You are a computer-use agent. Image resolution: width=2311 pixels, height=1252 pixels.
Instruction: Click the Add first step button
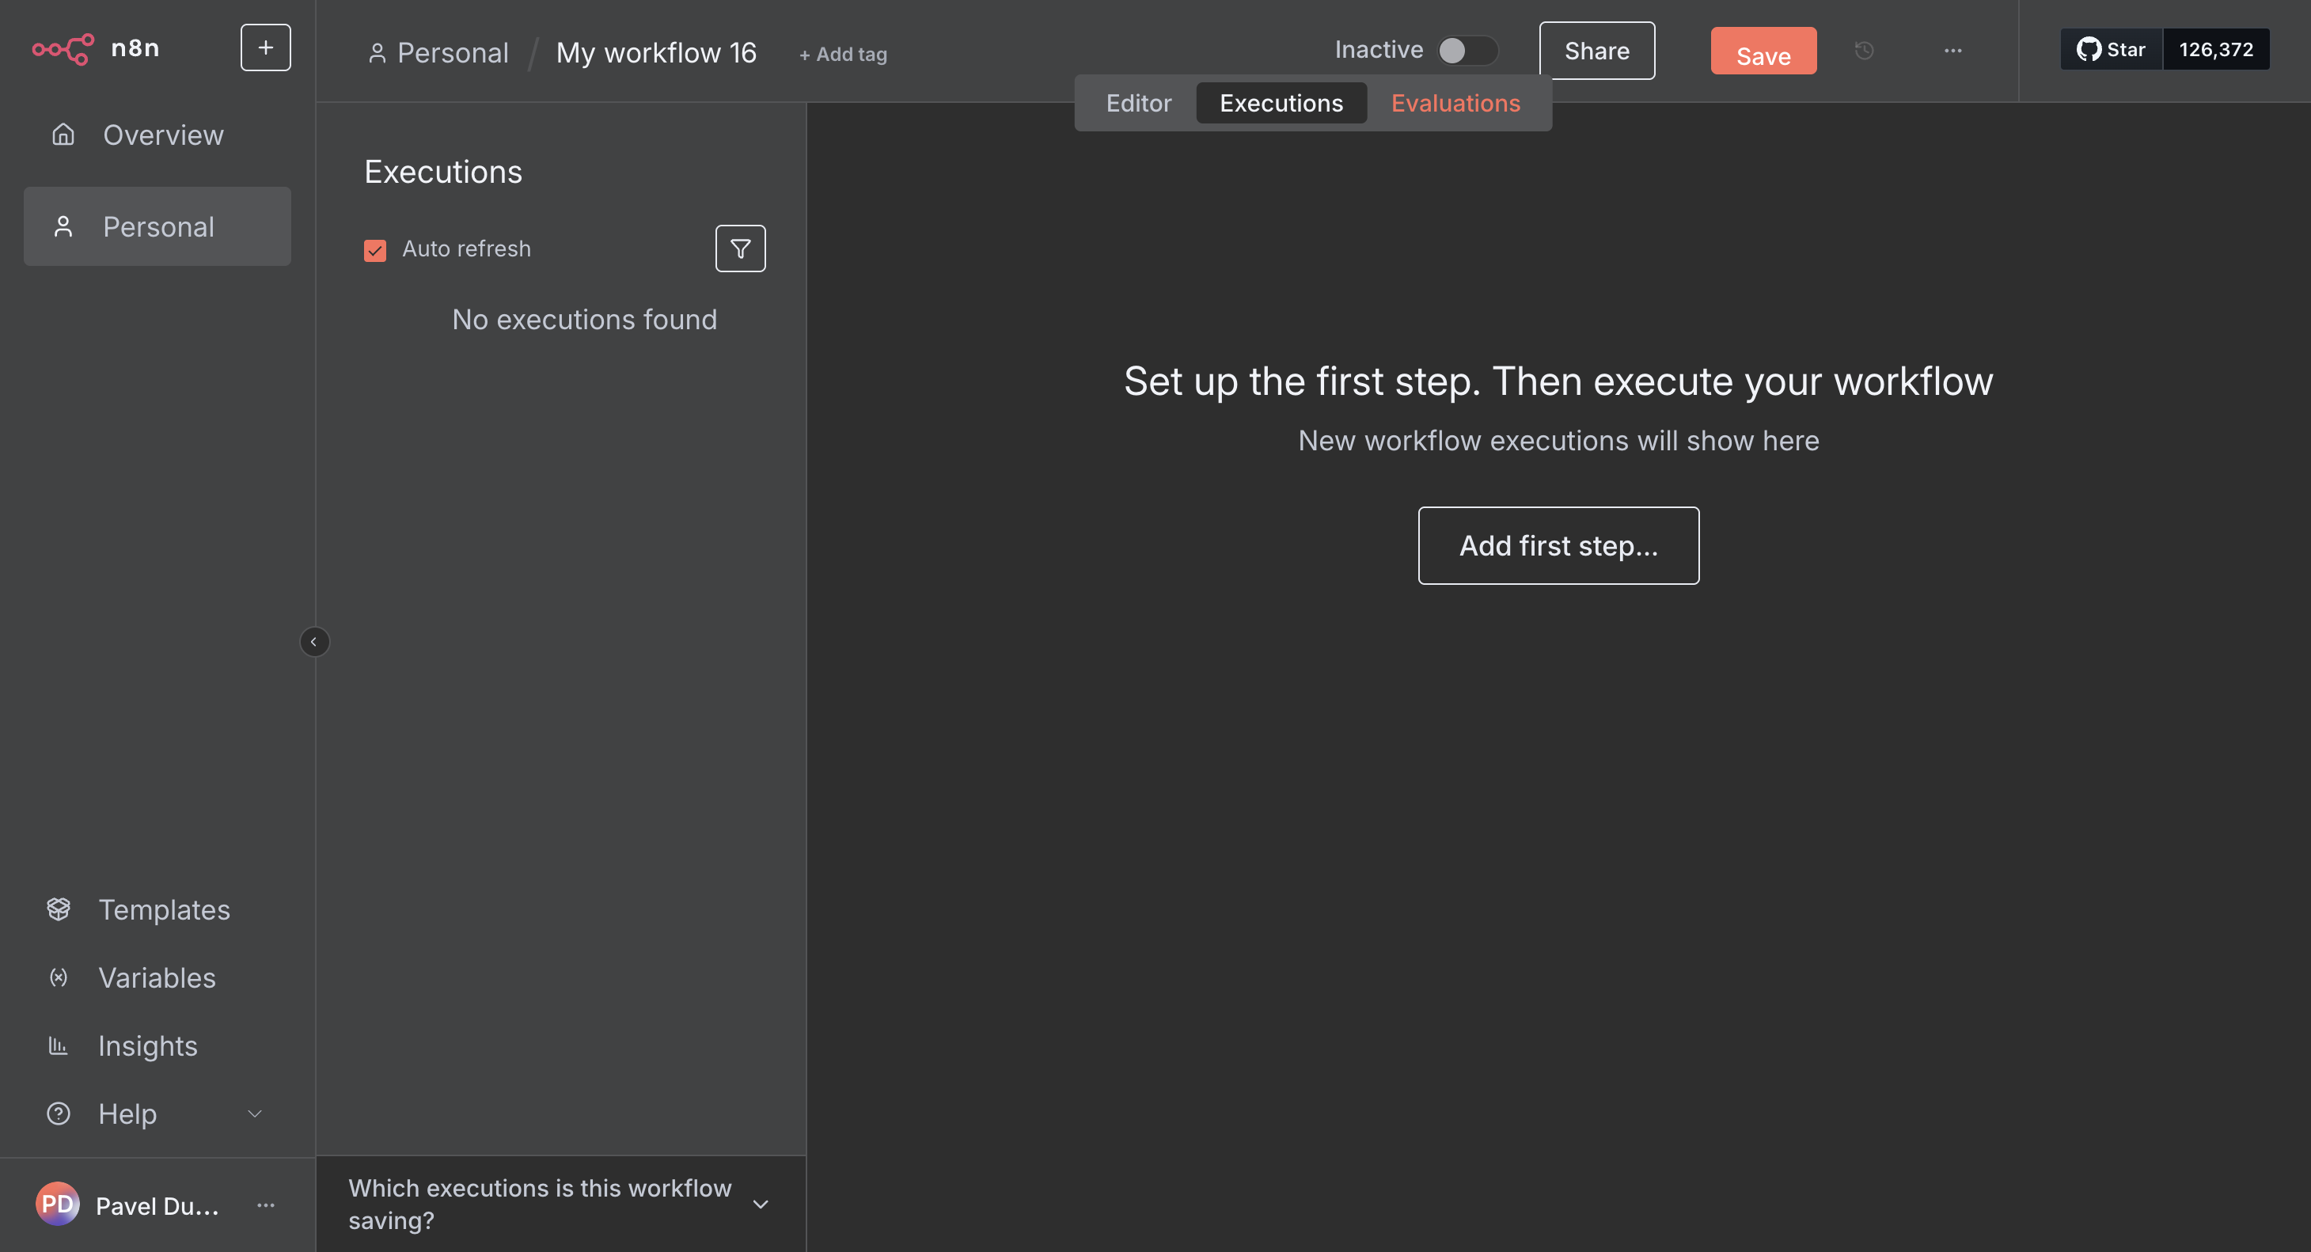[1558, 545]
